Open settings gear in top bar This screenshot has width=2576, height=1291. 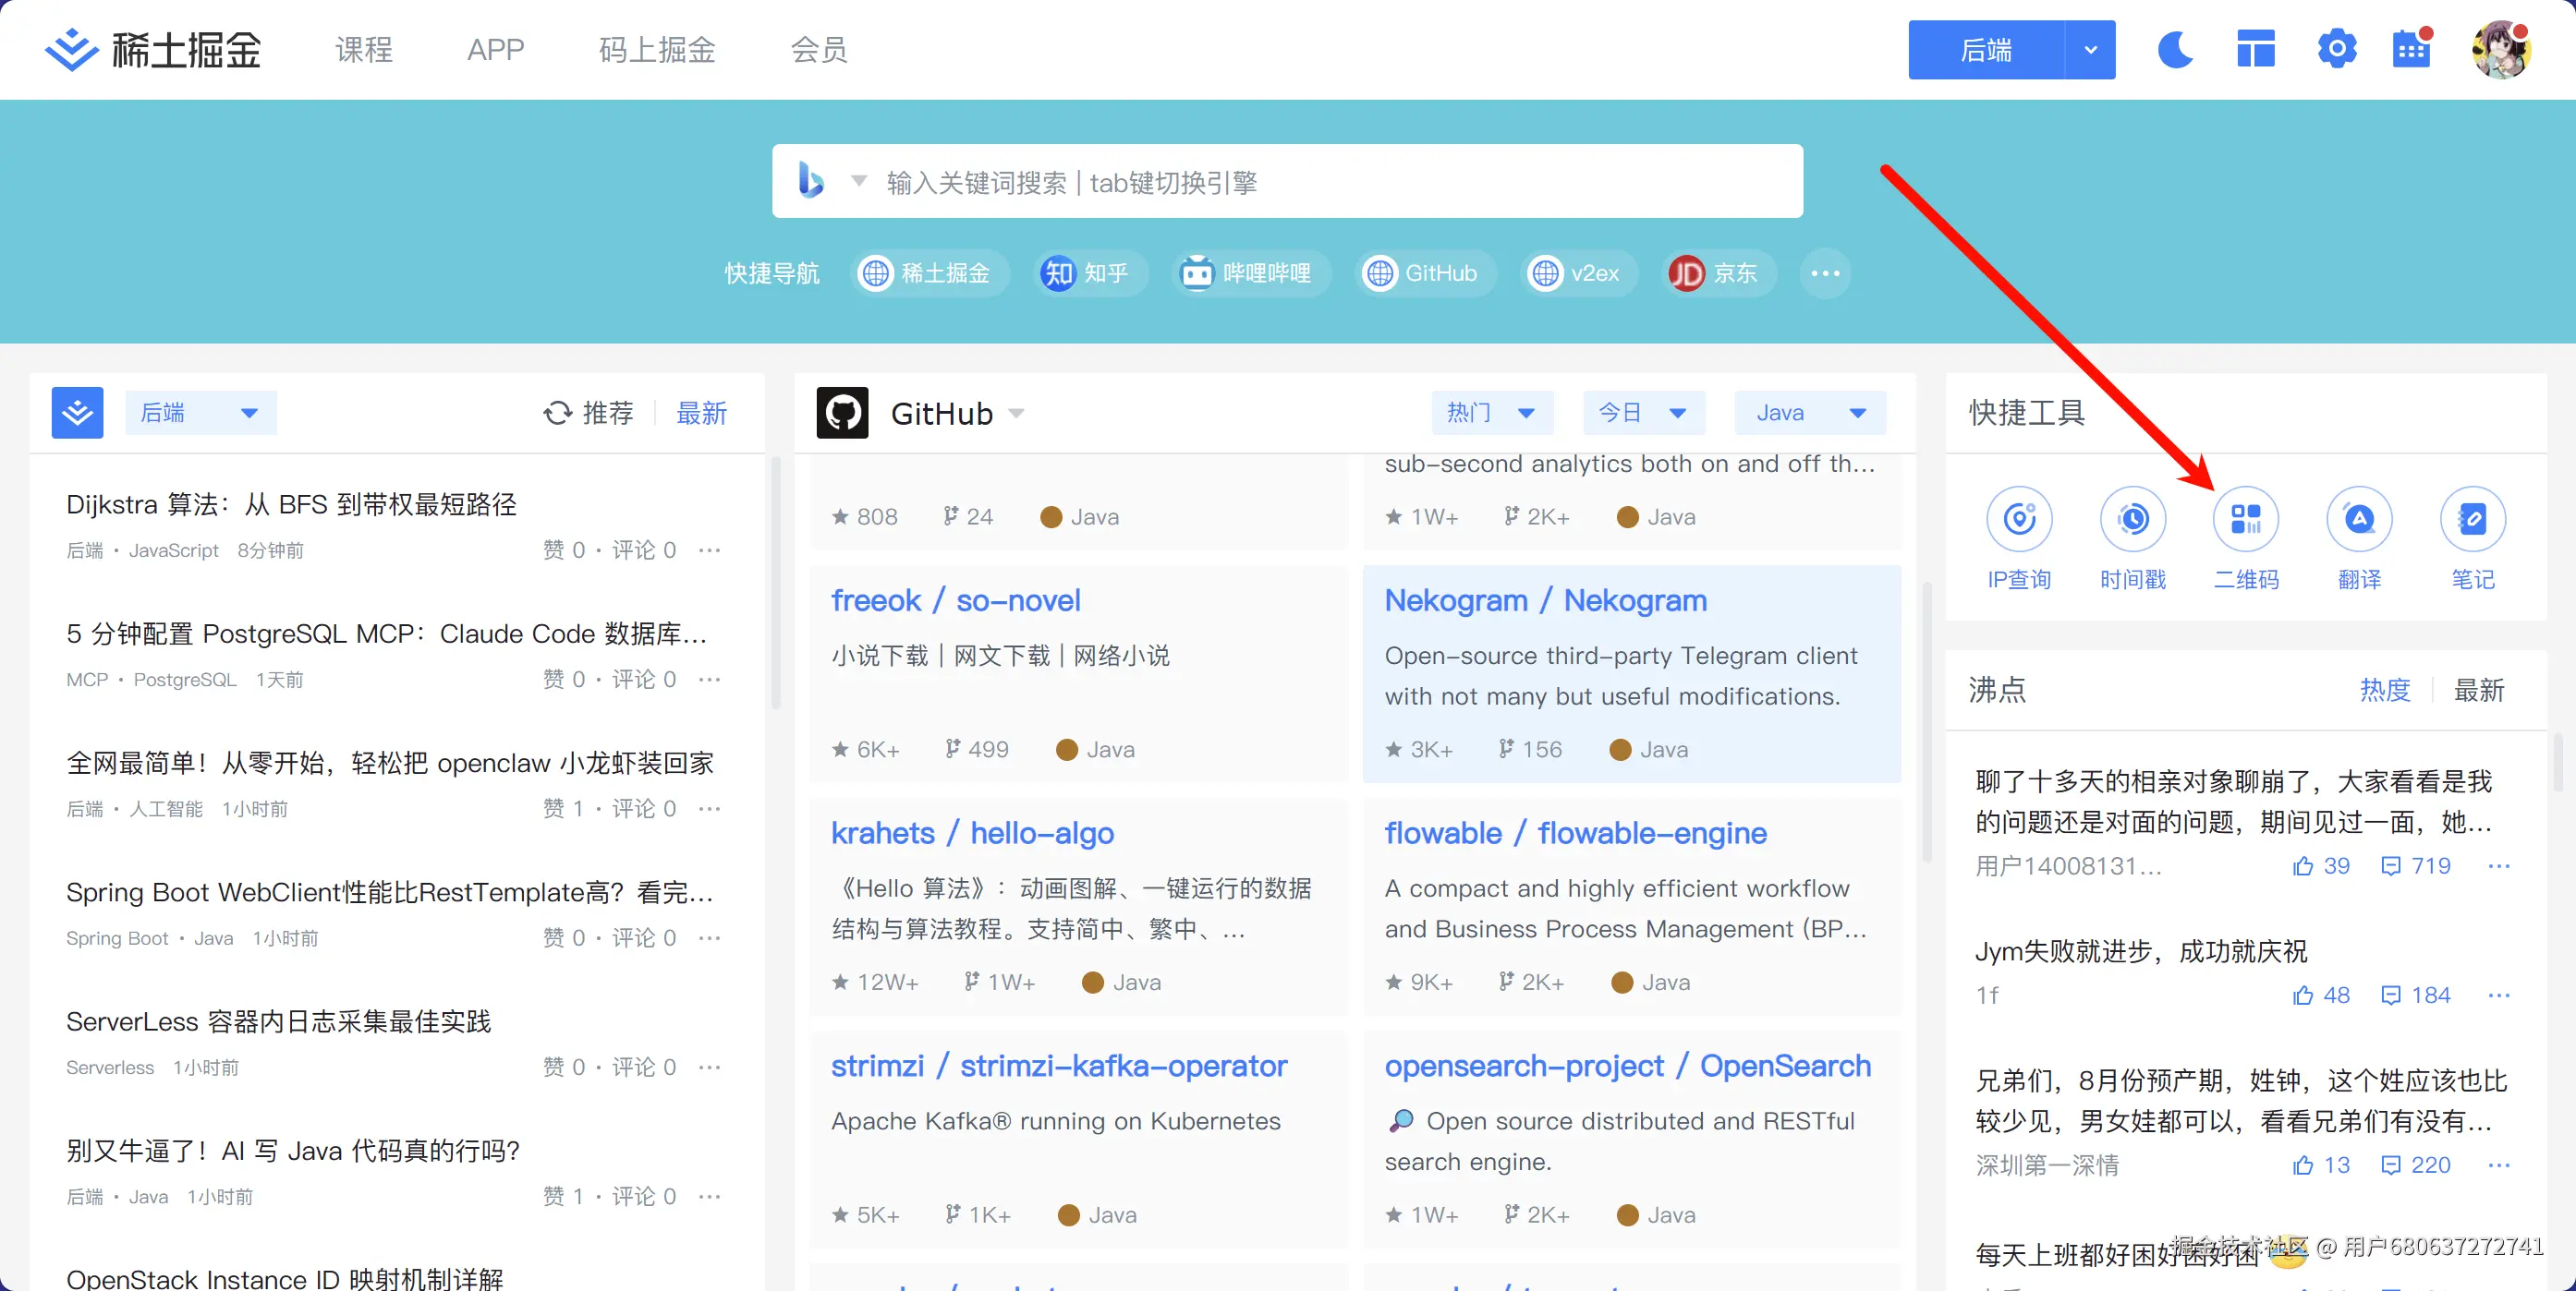[2336, 49]
